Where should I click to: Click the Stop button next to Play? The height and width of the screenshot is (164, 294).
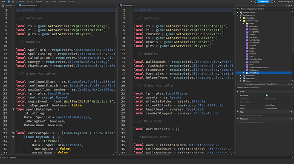click(x=13, y=2)
